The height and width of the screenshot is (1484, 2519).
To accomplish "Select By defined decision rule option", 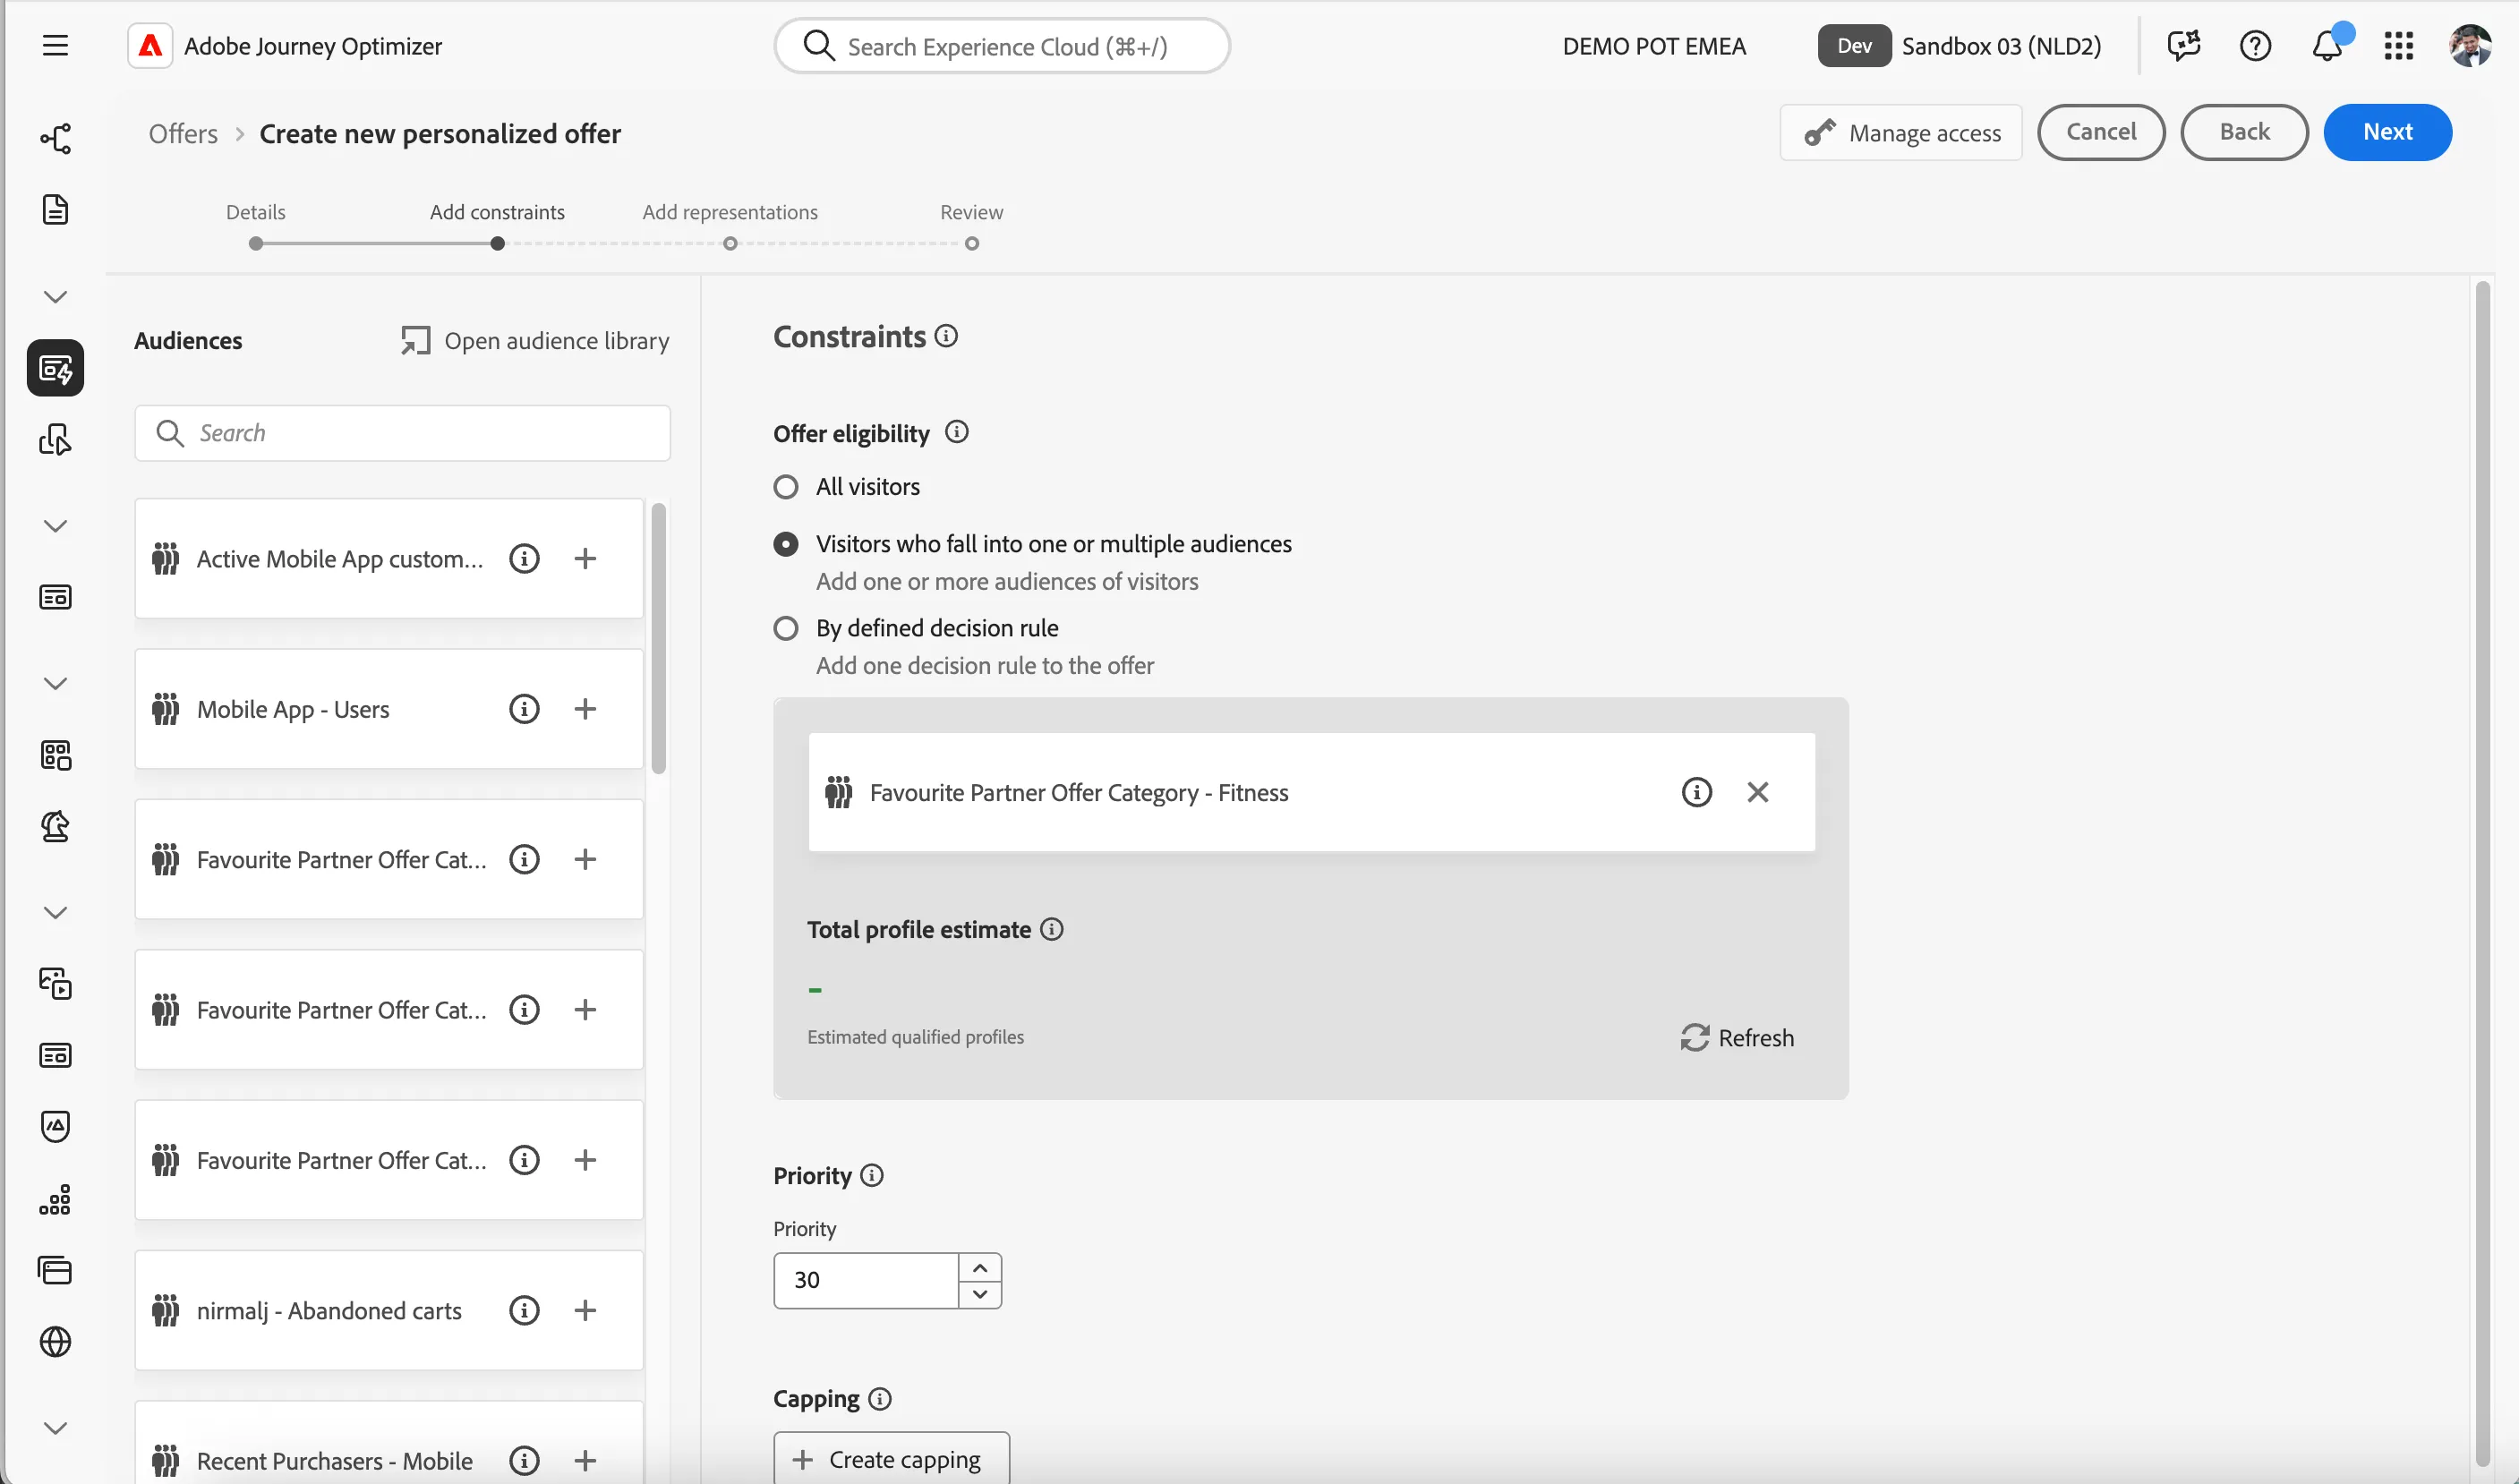I will [786, 628].
